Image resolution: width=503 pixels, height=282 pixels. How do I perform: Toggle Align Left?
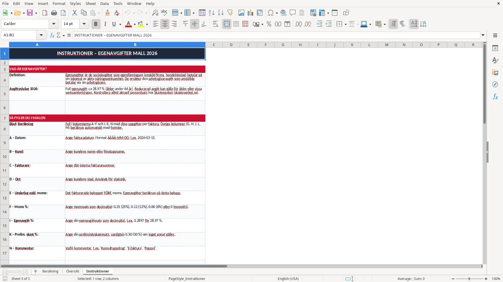[x=156, y=24]
